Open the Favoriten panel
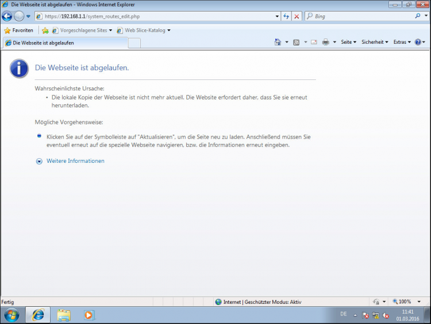The image size is (431, 324). tap(18, 31)
